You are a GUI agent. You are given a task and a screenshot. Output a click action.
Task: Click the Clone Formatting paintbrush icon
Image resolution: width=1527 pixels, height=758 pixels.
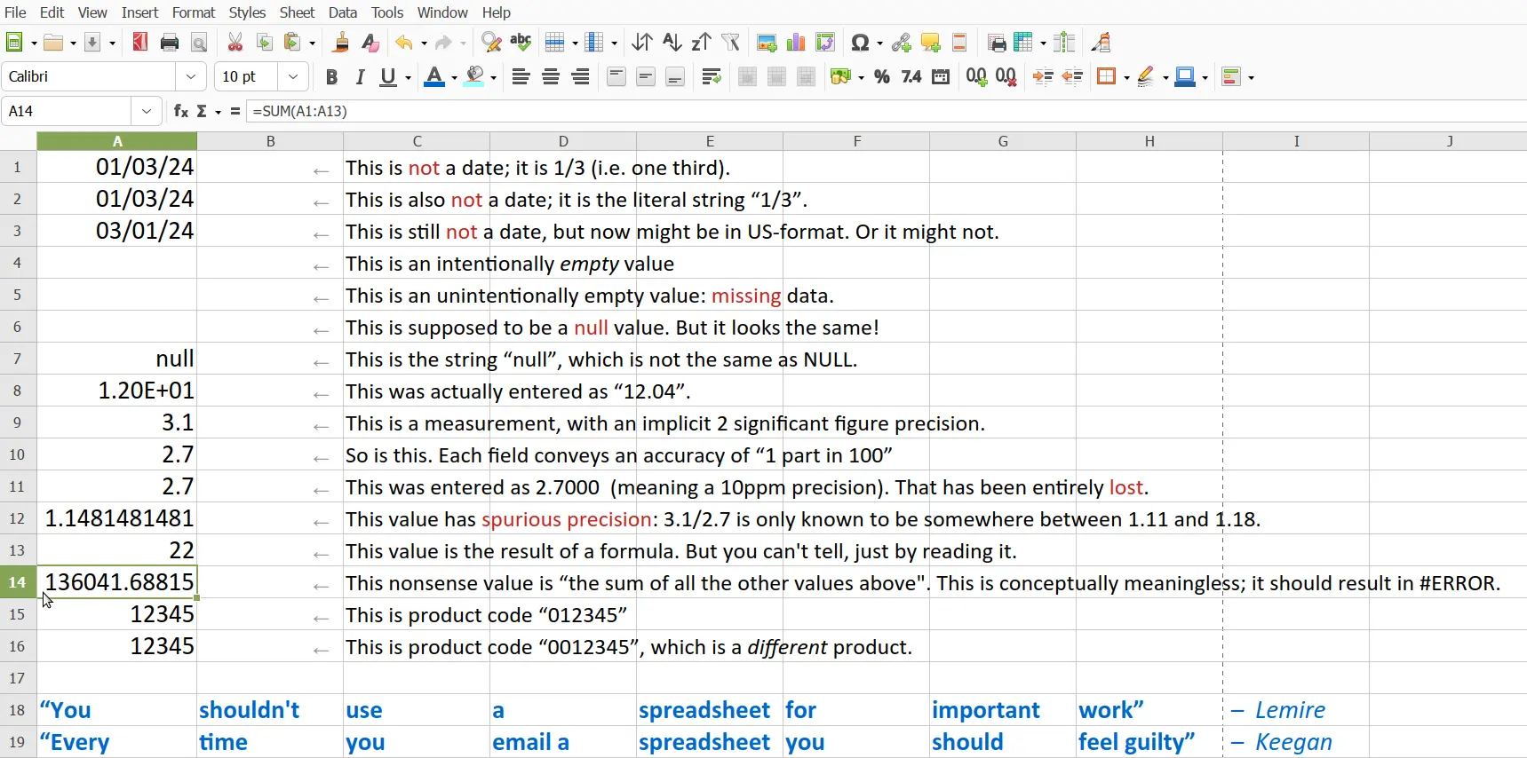click(x=341, y=42)
